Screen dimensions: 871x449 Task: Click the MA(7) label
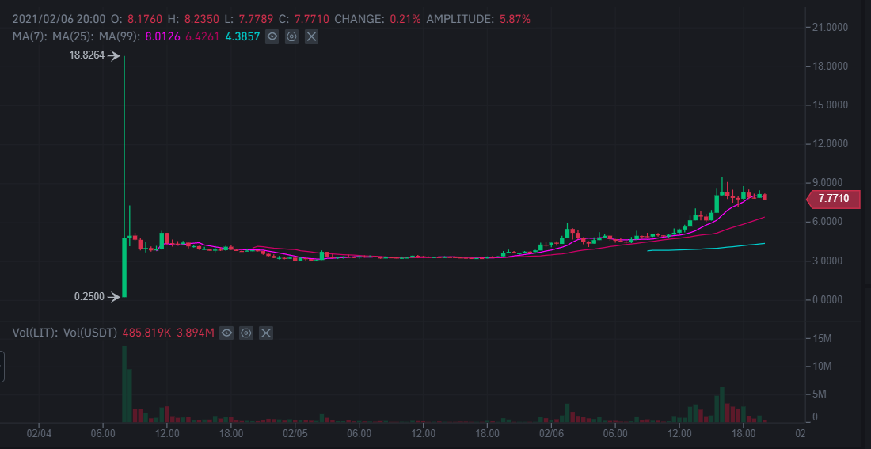coord(31,37)
